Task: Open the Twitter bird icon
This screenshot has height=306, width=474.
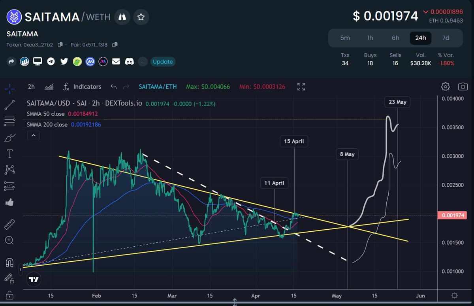Action: (64, 62)
